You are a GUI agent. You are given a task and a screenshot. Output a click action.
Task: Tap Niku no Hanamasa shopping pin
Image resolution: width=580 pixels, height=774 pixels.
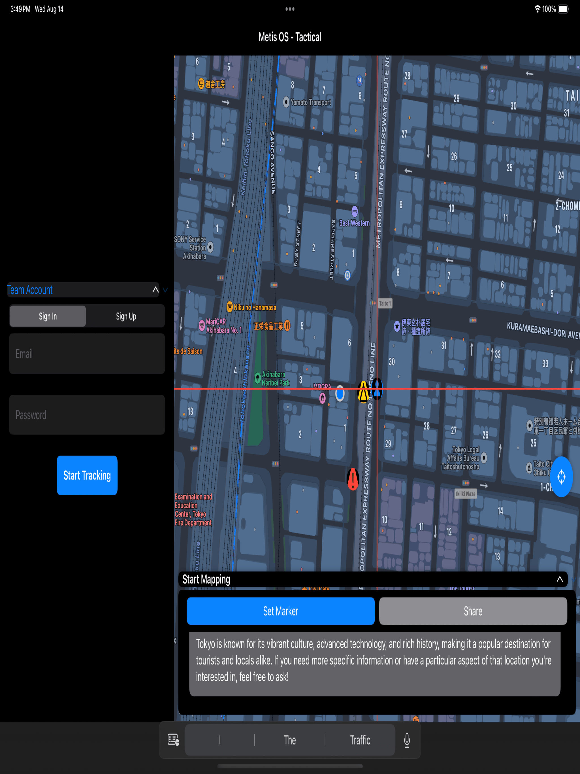pyautogui.click(x=229, y=307)
